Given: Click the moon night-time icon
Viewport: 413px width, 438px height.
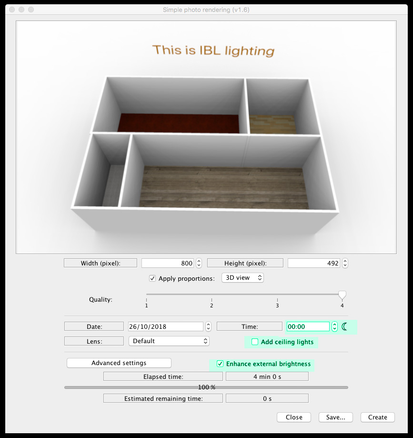Looking at the screenshot, I should [x=344, y=326].
